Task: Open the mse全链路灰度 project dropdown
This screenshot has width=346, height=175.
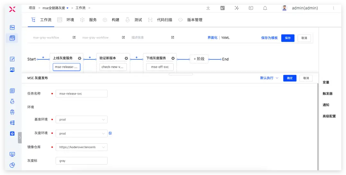Action: (56, 8)
